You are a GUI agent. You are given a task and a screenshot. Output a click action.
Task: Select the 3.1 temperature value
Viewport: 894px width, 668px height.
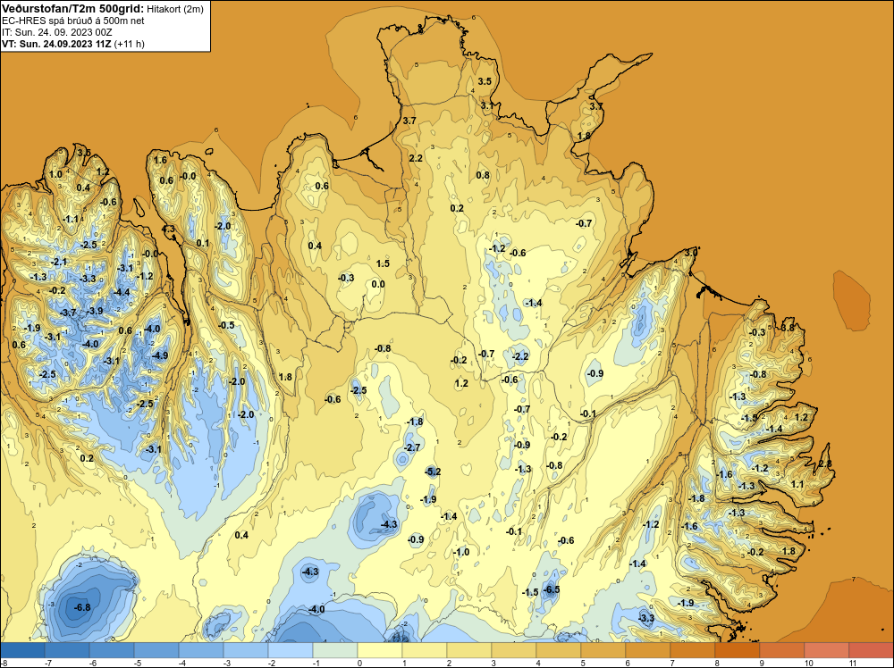[x=487, y=106]
